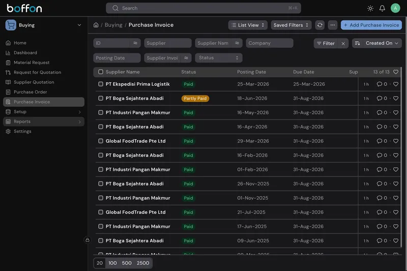
Task: Check the 16-May-2026 invoice row
Action: pos(101,112)
